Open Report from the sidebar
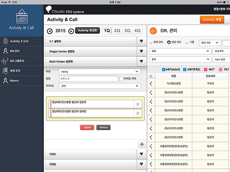The width and height of the screenshot is (230, 172). 22,81
